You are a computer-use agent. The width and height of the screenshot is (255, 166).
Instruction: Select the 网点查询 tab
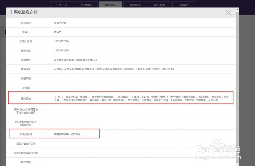click(111, 5)
